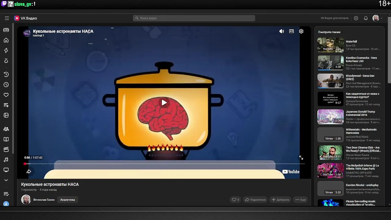Open Как защититься от ножа video
This screenshot has width=391, height=220.
tap(349, 99)
